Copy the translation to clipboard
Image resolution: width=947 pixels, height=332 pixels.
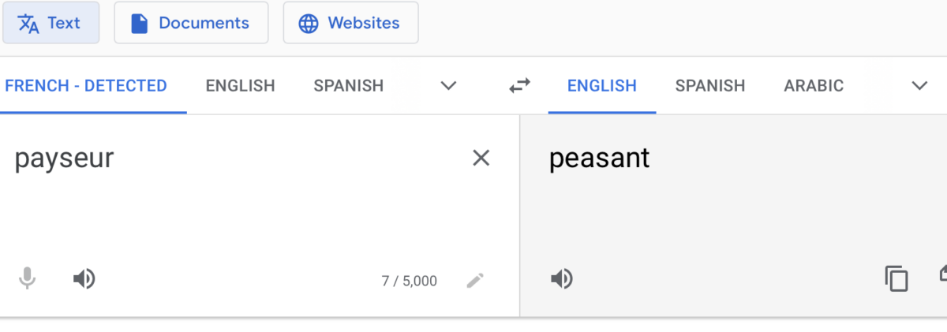(896, 278)
